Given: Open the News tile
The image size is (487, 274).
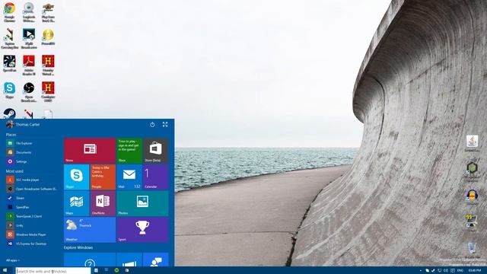Looking at the screenshot, I should [x=90, y=151].
